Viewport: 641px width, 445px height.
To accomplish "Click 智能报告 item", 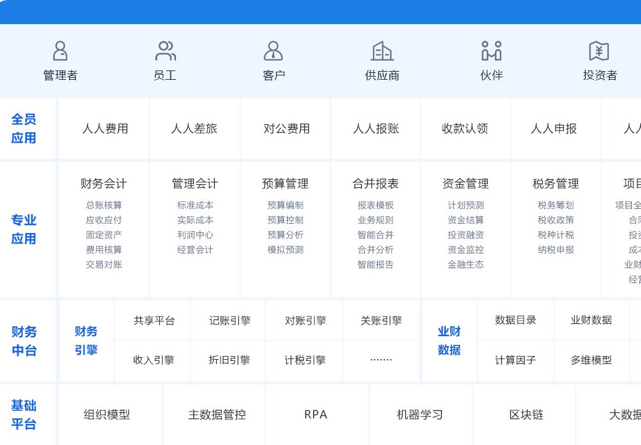I will coord(375,265).
